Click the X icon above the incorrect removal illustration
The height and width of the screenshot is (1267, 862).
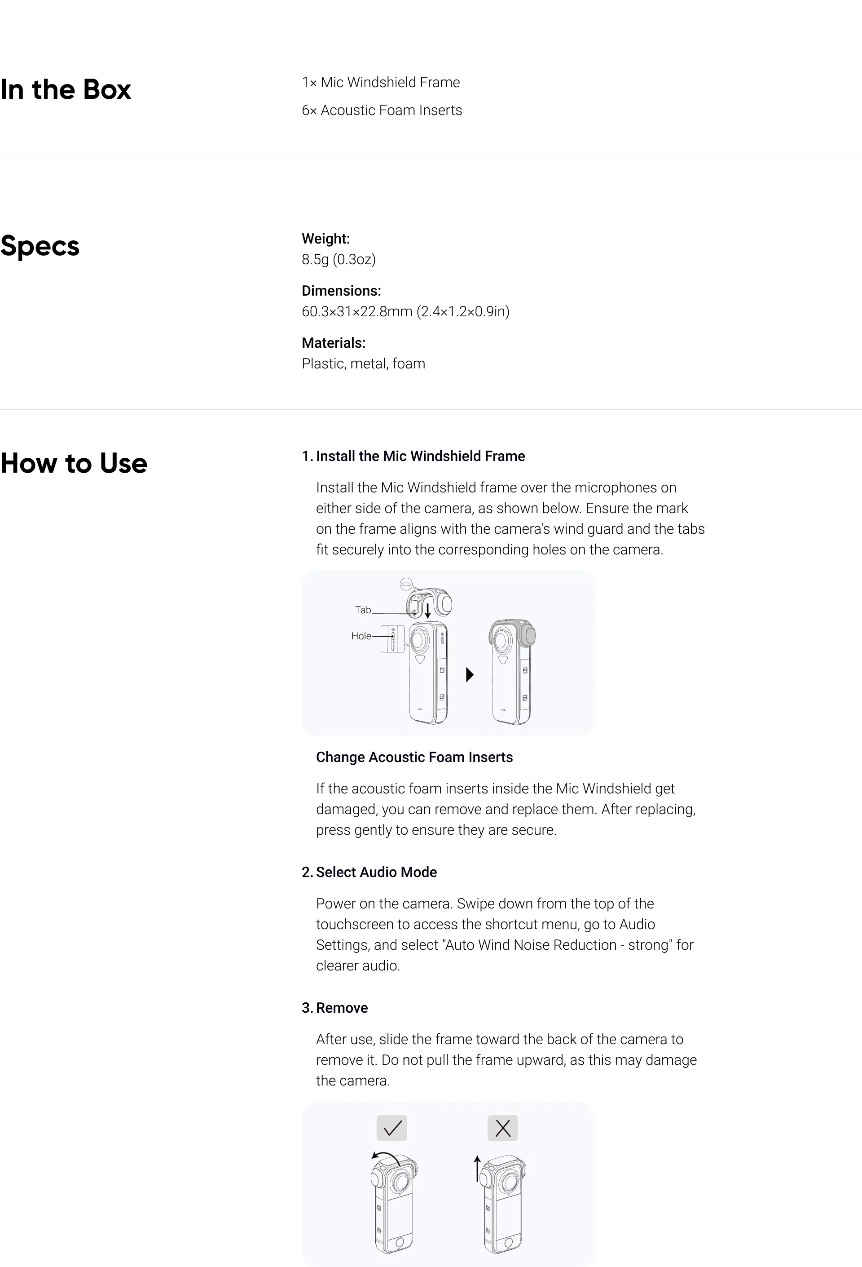click(502, 1127)
